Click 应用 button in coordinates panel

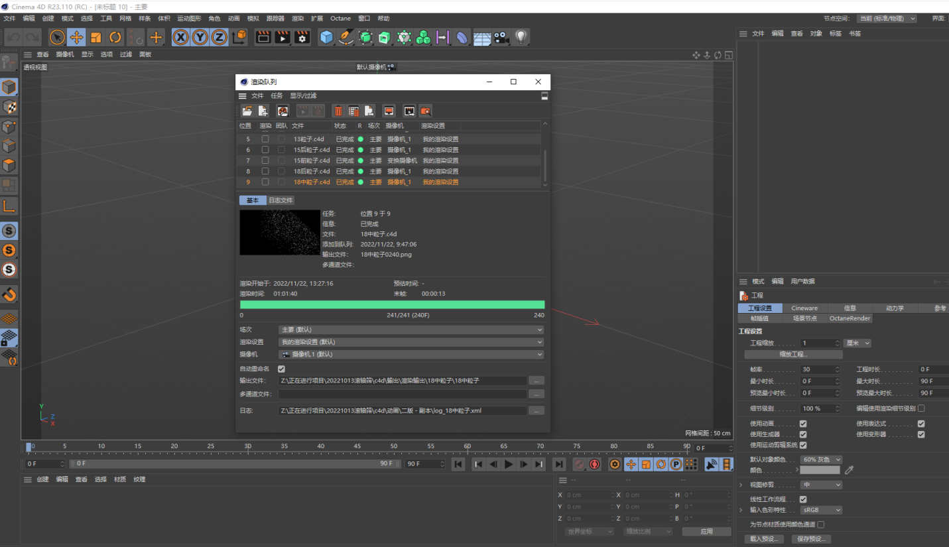point(707,532)
